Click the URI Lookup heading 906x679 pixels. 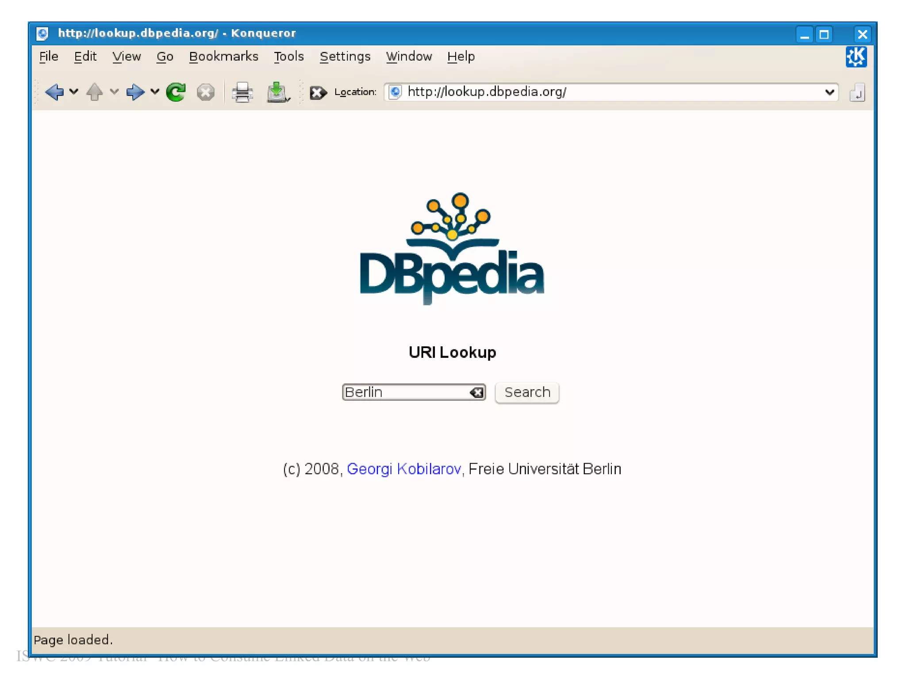click(452, 353)
